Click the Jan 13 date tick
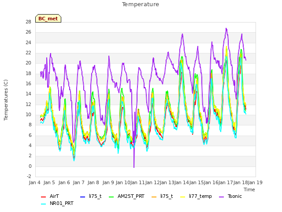Viewport: 282px width, 212px height. [x=167, y=182]
